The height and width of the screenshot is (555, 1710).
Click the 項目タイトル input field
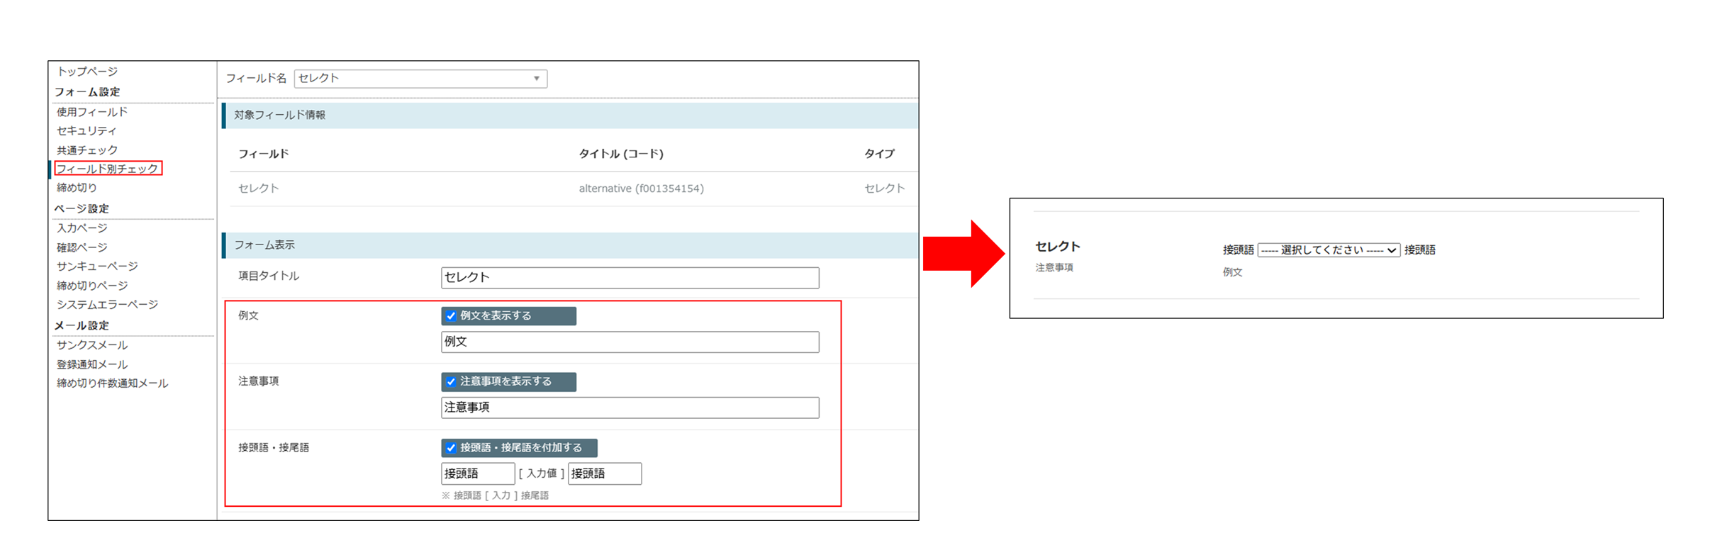[630, 278]
